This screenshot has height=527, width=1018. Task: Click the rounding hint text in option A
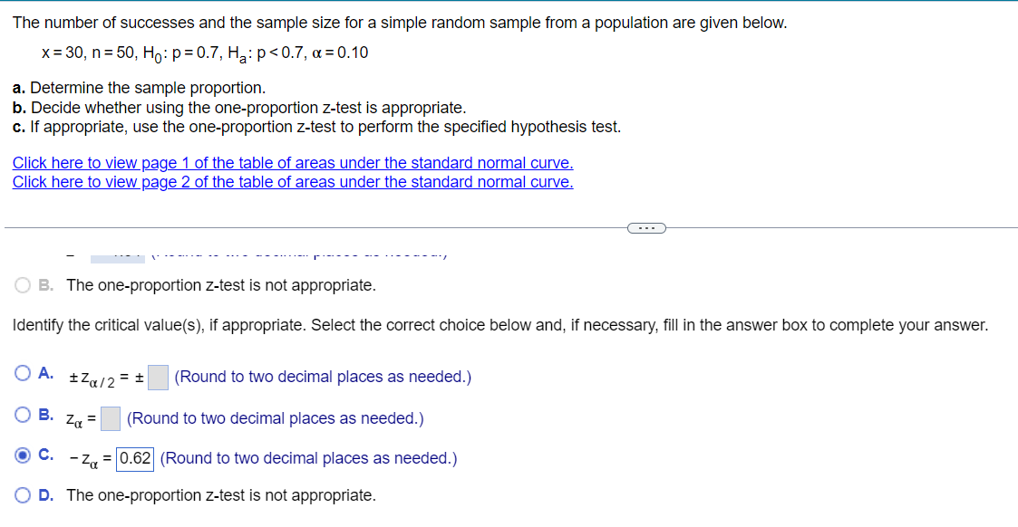point(323,377)
